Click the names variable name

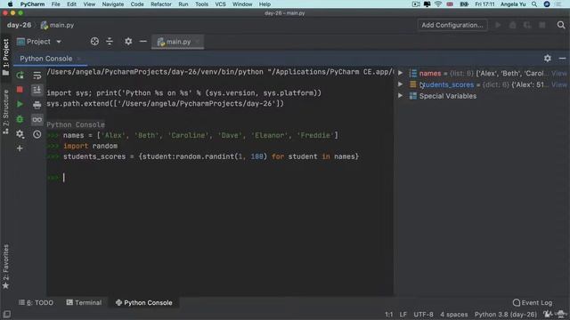(430, 73)
